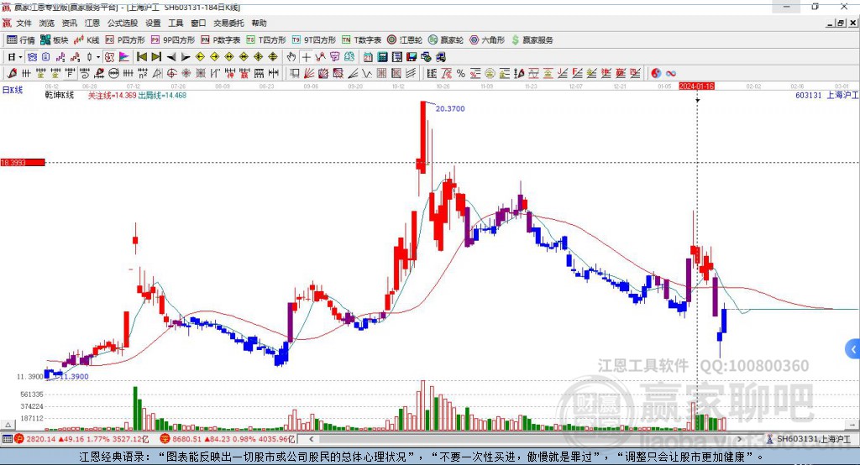Click the red-blue yin-yang icon
Image resolution: width=860 pixels, height=465 pixels.
tap(656, 73)
